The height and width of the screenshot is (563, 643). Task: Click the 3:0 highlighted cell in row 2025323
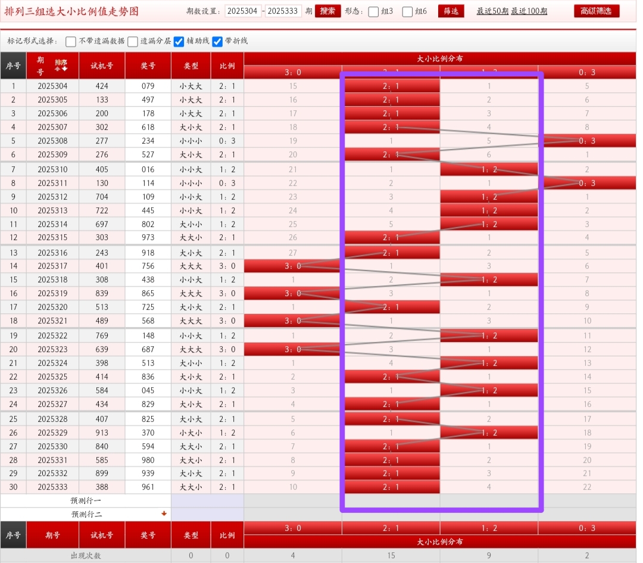coord(293,349)
